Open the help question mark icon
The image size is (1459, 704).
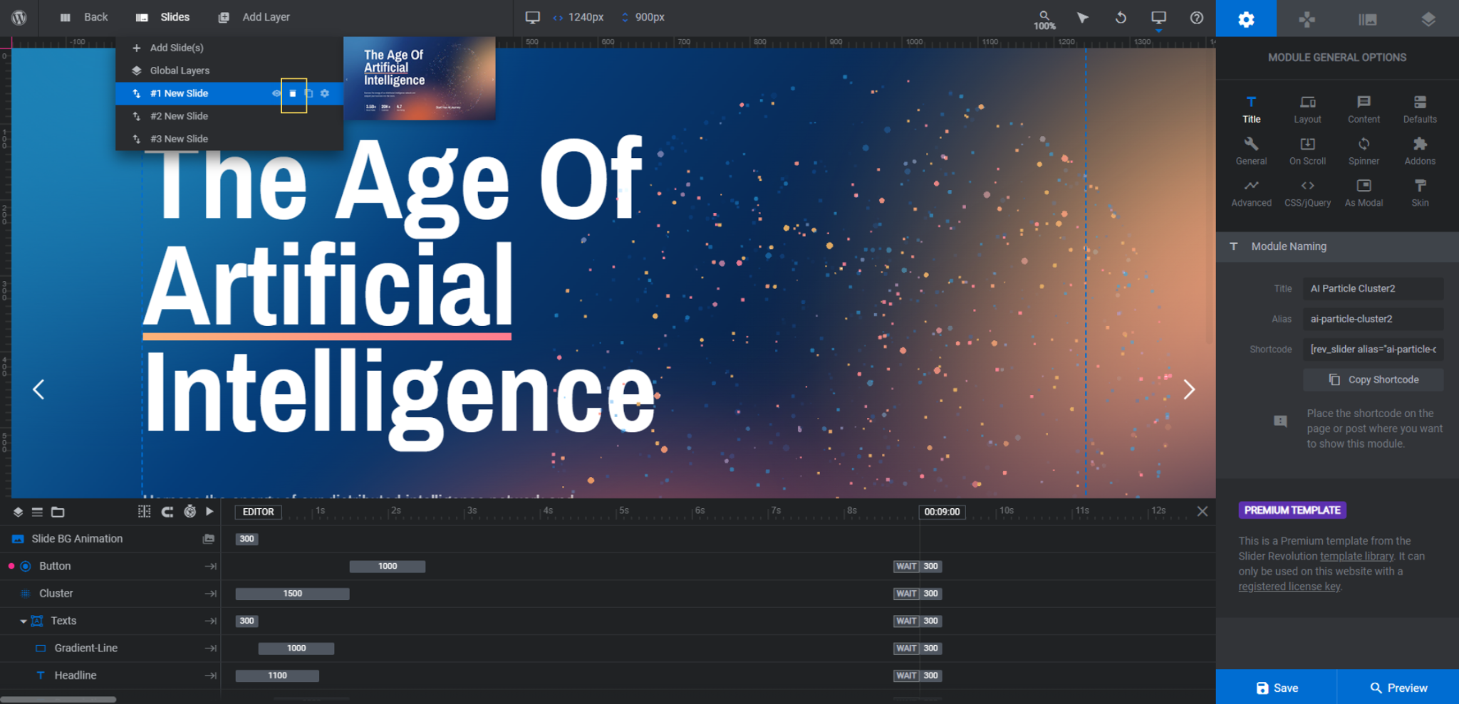point(1197,17)
